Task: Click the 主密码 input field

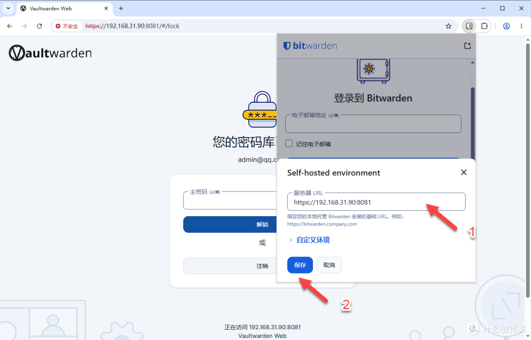Action: (230, 201)
